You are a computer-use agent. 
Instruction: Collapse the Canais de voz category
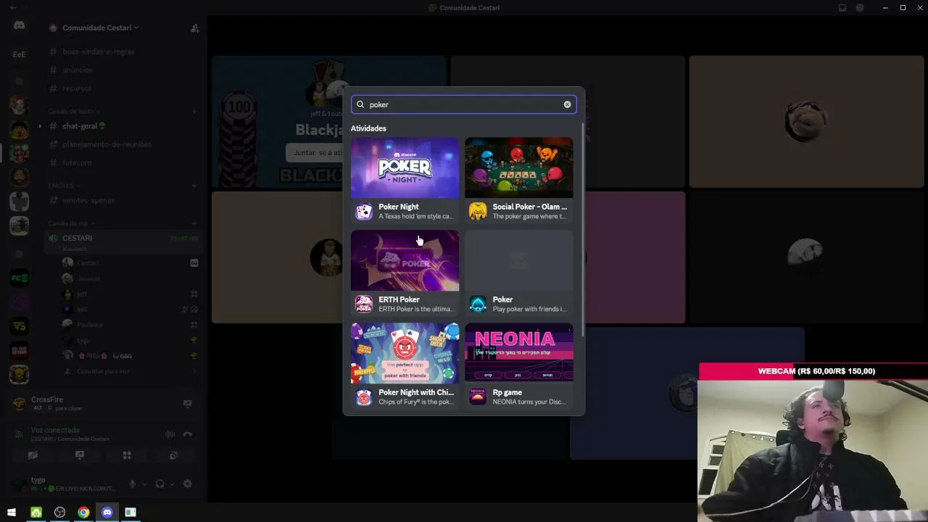(x=71, y=223)
